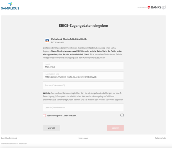
Task: Click the Host-URL (EBICS-URL) input field
Action: [x=83, y=75]
